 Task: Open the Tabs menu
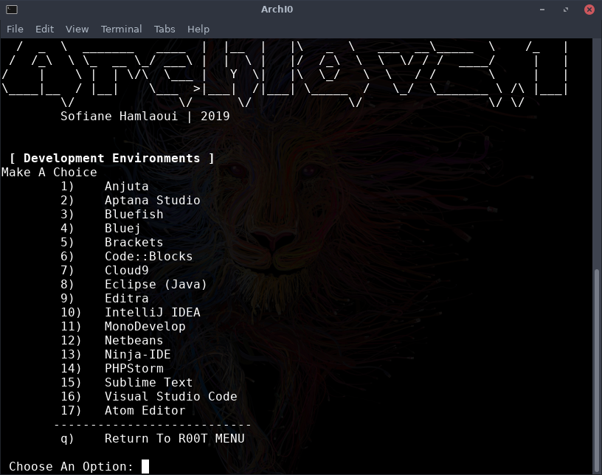pyautogui.click(x=165, y=30)
